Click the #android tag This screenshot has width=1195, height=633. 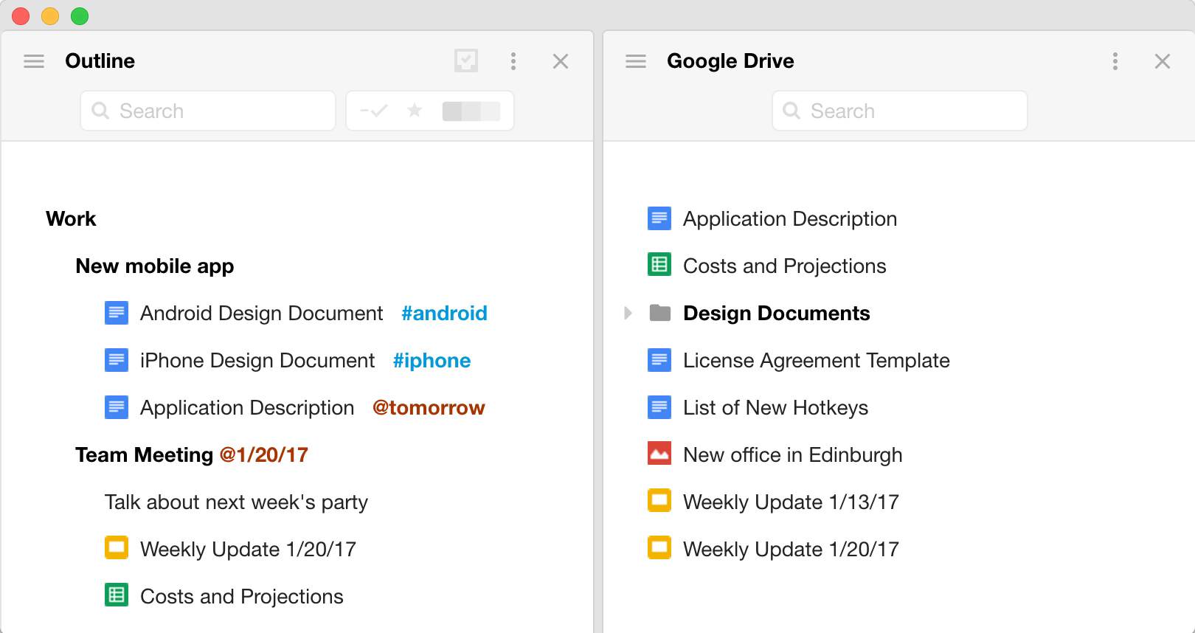tap(444, 314)
